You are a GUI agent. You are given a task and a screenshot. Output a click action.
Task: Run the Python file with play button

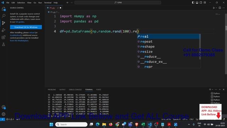pyautogui.click(x=214, y=8)
